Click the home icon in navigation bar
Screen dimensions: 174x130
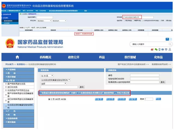pyautogui.click(x=17, y=57)
